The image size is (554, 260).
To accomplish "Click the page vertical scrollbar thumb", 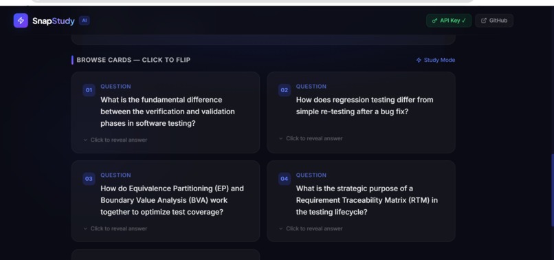I will pyautogui.click(x=552, y=190).
